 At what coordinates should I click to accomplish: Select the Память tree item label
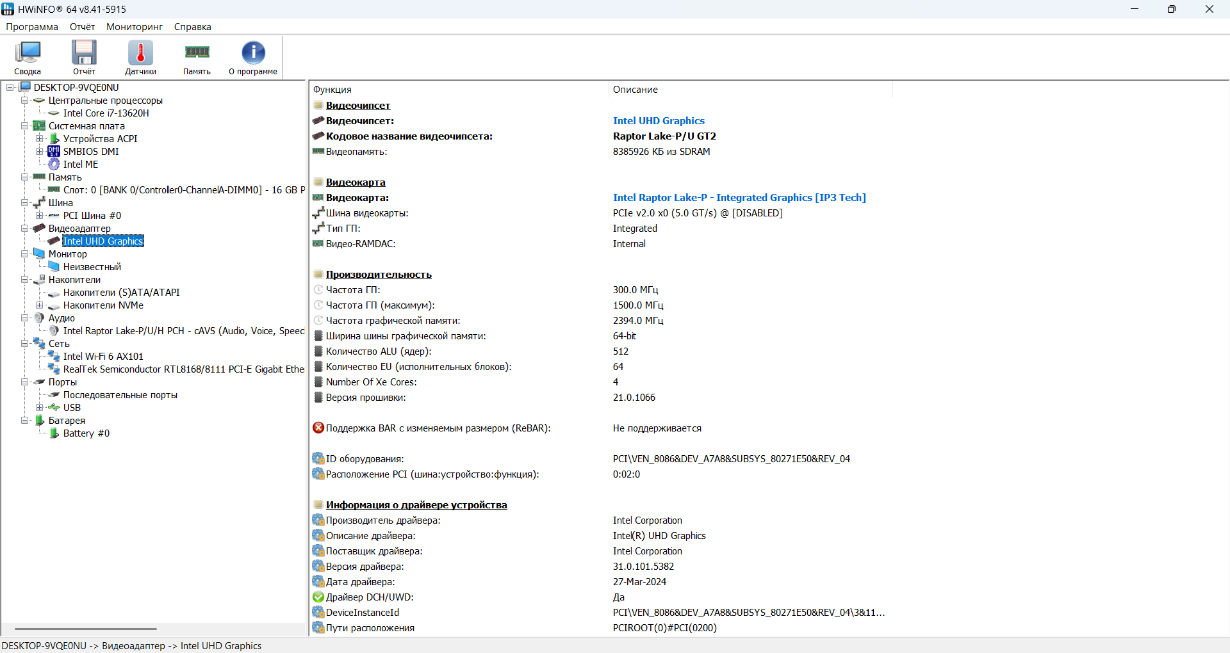coord(65,177)
